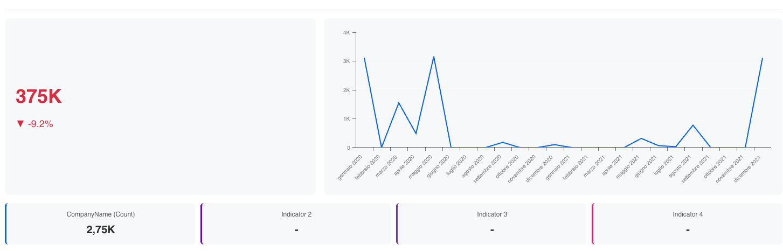Open the CompanyName (Count) indicator card
Viewport: 783px width, 251px height.
100,224
